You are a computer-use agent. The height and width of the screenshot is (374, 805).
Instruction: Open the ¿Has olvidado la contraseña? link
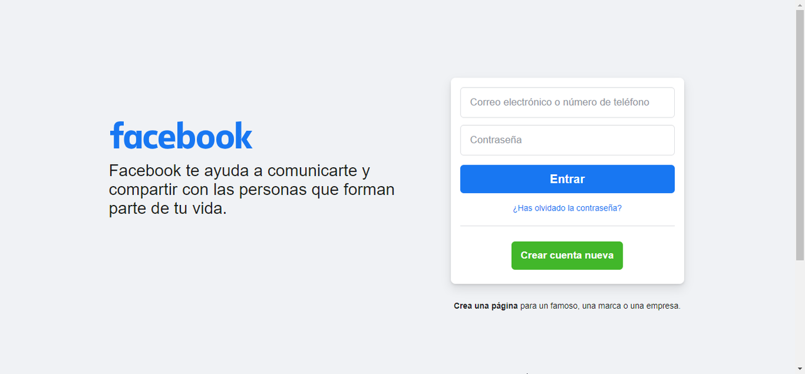click(x=567, y=208)
